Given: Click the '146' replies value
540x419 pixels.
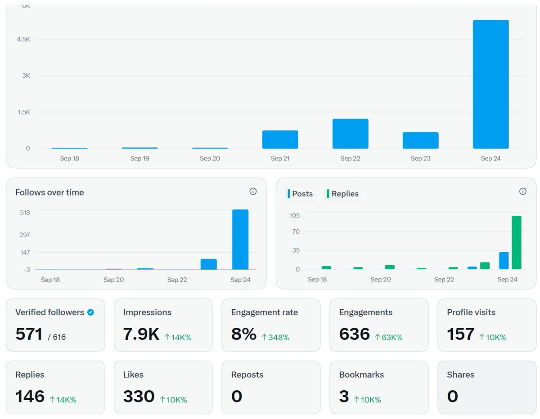Looking at the screenshot, I should 30,397.
